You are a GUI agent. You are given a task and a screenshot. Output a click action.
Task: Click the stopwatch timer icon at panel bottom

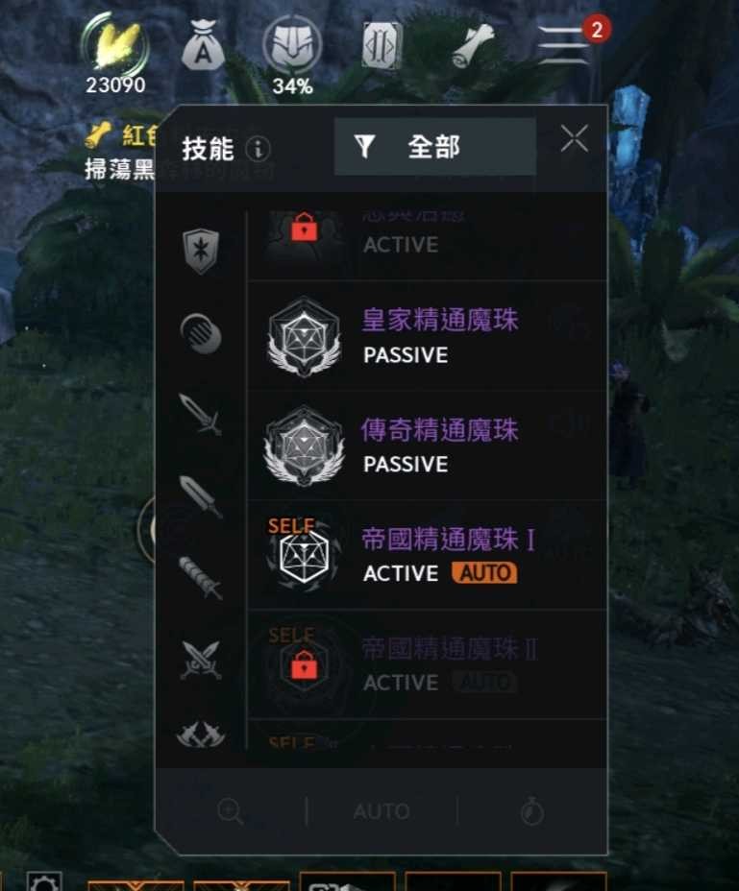[x=532, y=811]
